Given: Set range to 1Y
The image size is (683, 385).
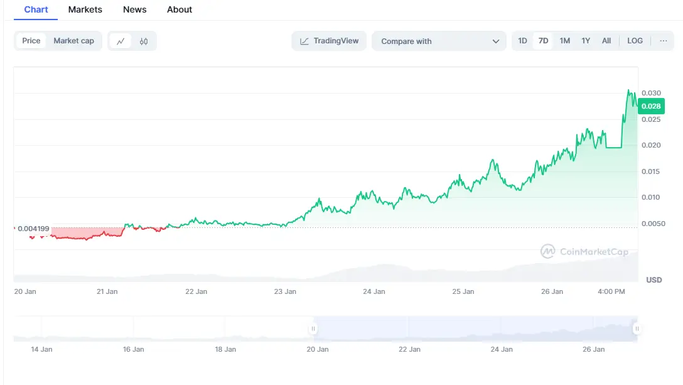Looking at the screenshot, I should click(x=586, y=41).
